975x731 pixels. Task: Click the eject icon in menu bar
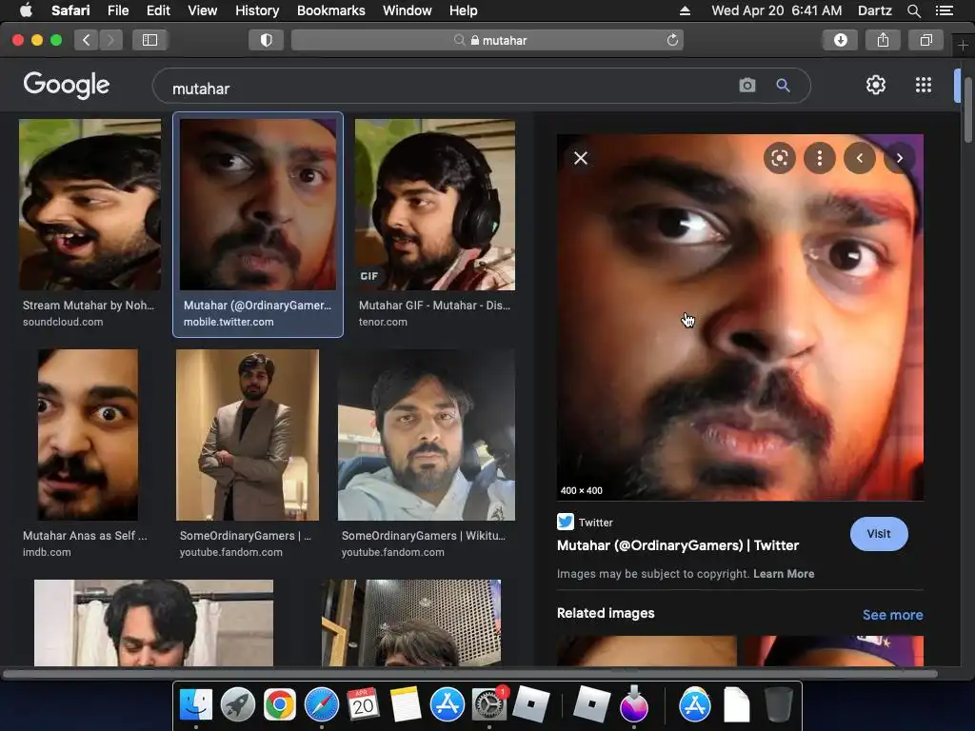pyautogui.click(x=685, y=10)
